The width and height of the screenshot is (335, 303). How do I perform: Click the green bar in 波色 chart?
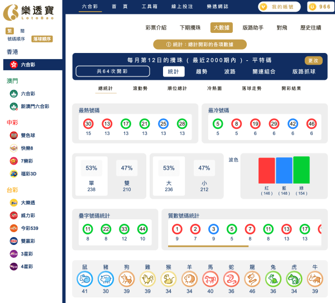(301, 170)
